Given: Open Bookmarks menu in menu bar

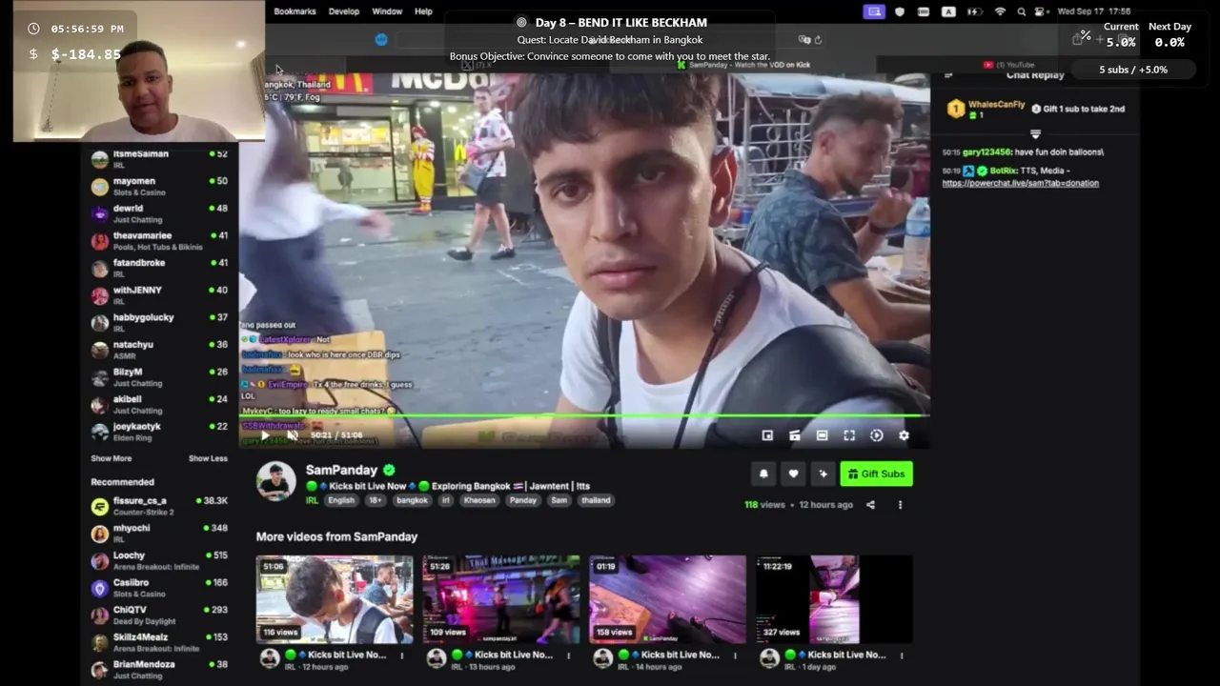Looking at the screenshot, I should point(295,11).
